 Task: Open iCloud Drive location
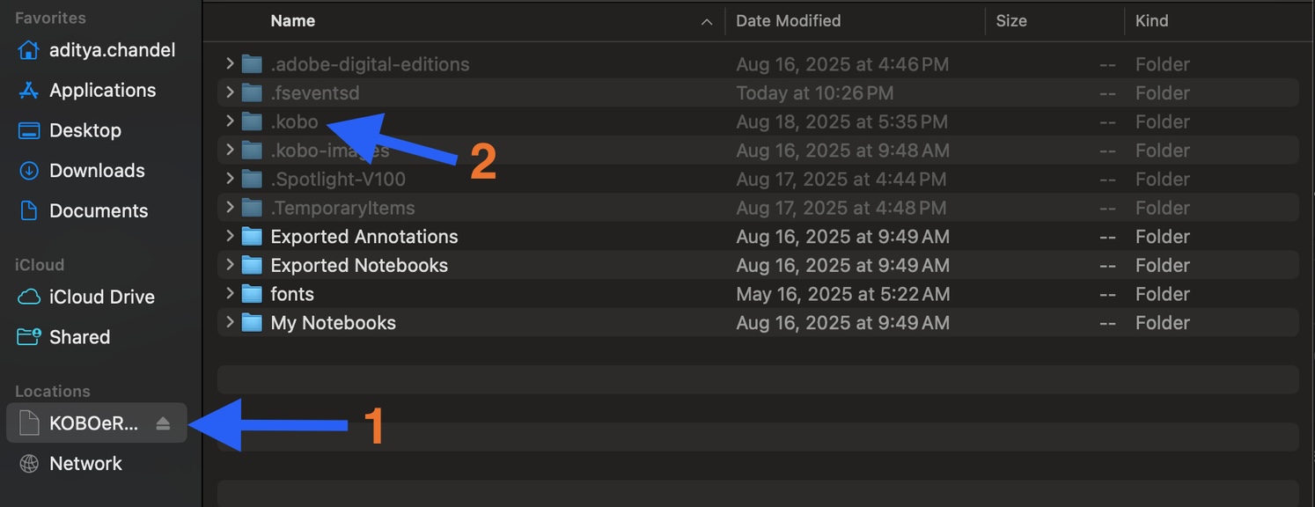click(101, 298)
